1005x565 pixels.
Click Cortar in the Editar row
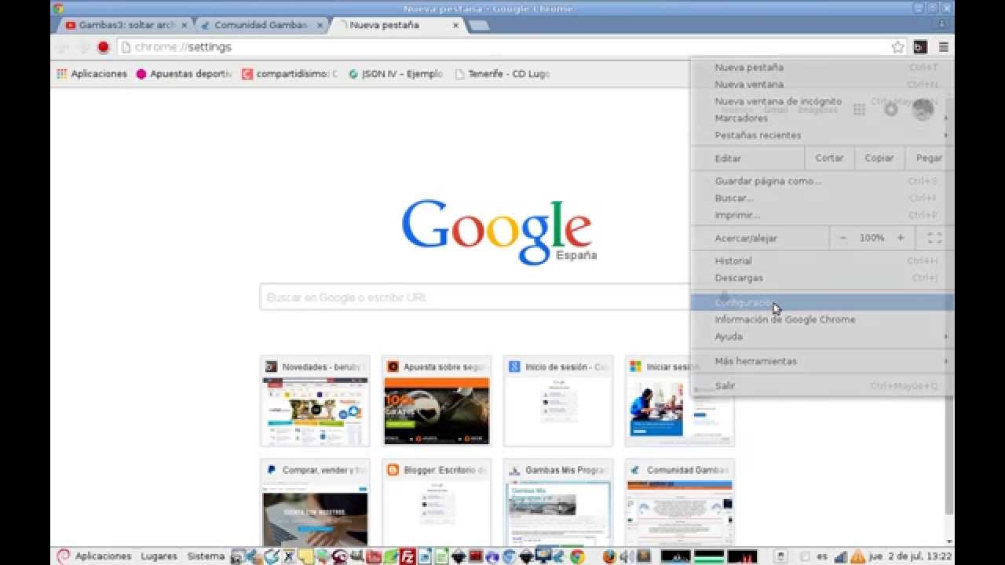829,158
